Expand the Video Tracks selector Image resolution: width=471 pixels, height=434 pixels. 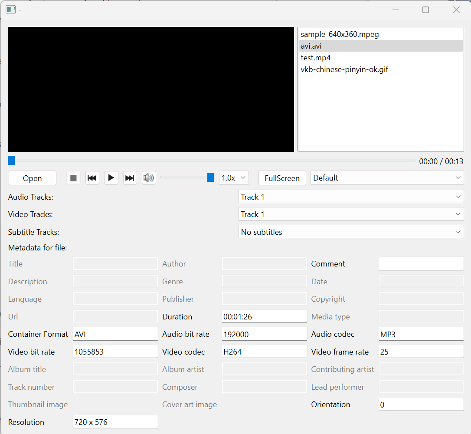coord(351,214)
